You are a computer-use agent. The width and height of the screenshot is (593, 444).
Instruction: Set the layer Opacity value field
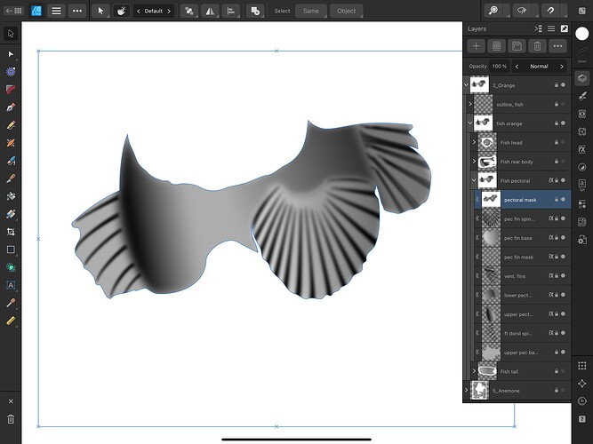(500, 66)
